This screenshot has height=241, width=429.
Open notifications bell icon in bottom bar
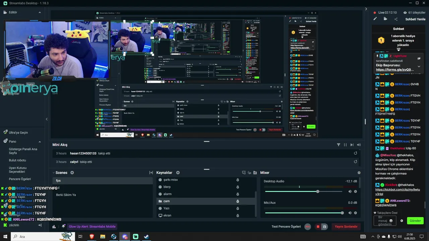(x=63, y=227)
